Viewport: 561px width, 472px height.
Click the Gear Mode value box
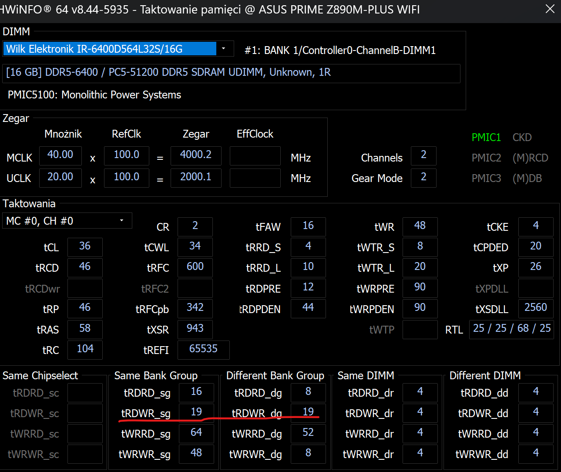click(423, 177)
